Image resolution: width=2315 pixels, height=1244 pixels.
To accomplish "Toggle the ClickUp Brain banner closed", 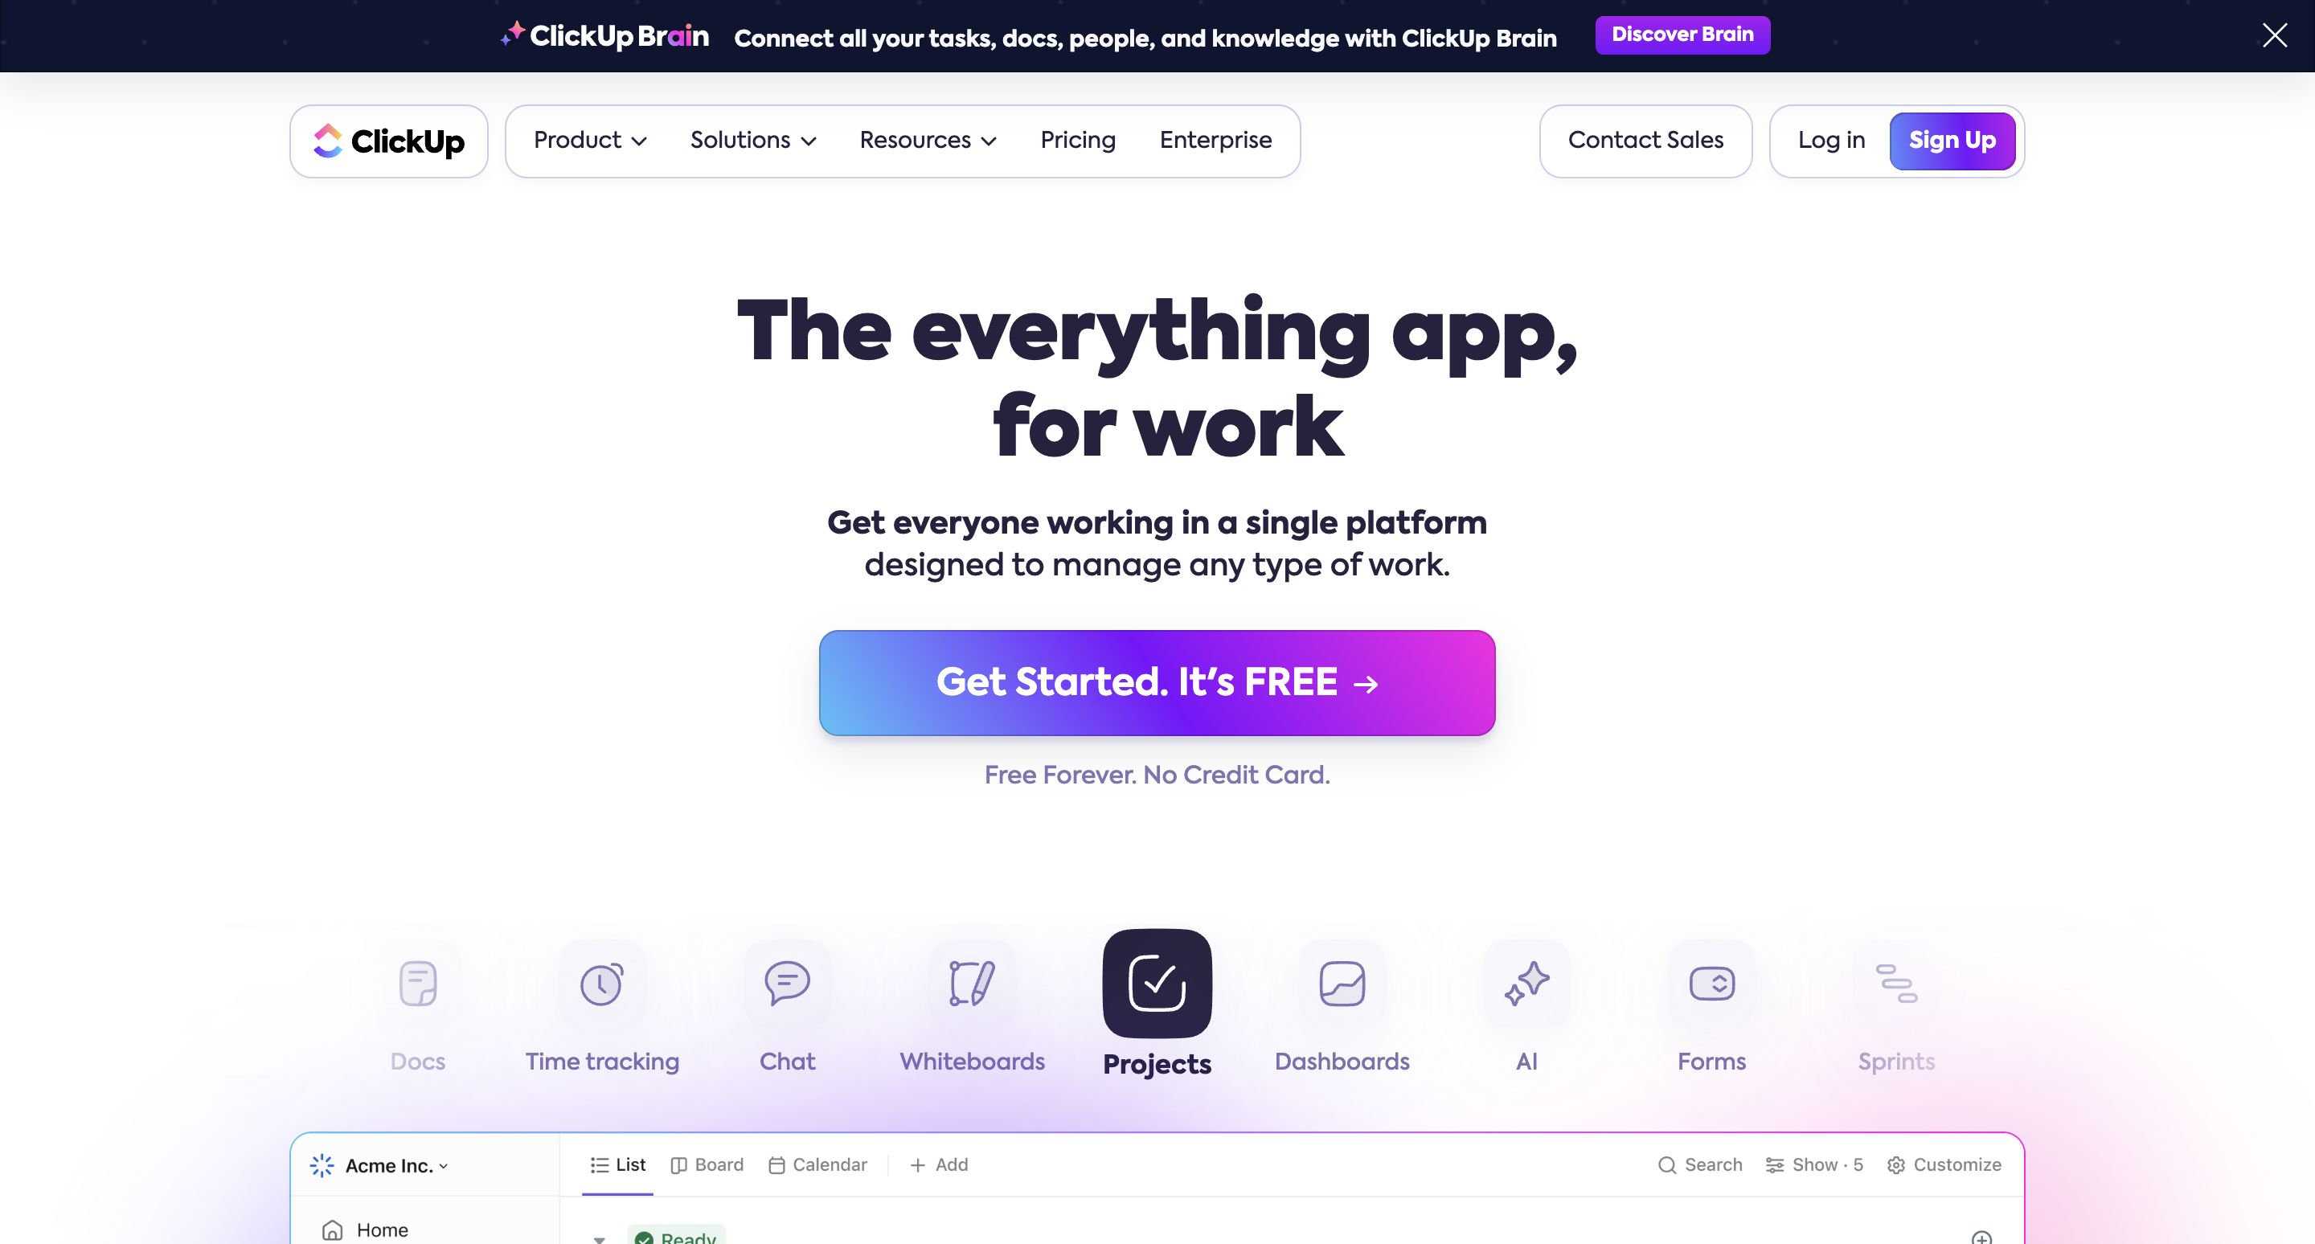I will pos(2275,35).
